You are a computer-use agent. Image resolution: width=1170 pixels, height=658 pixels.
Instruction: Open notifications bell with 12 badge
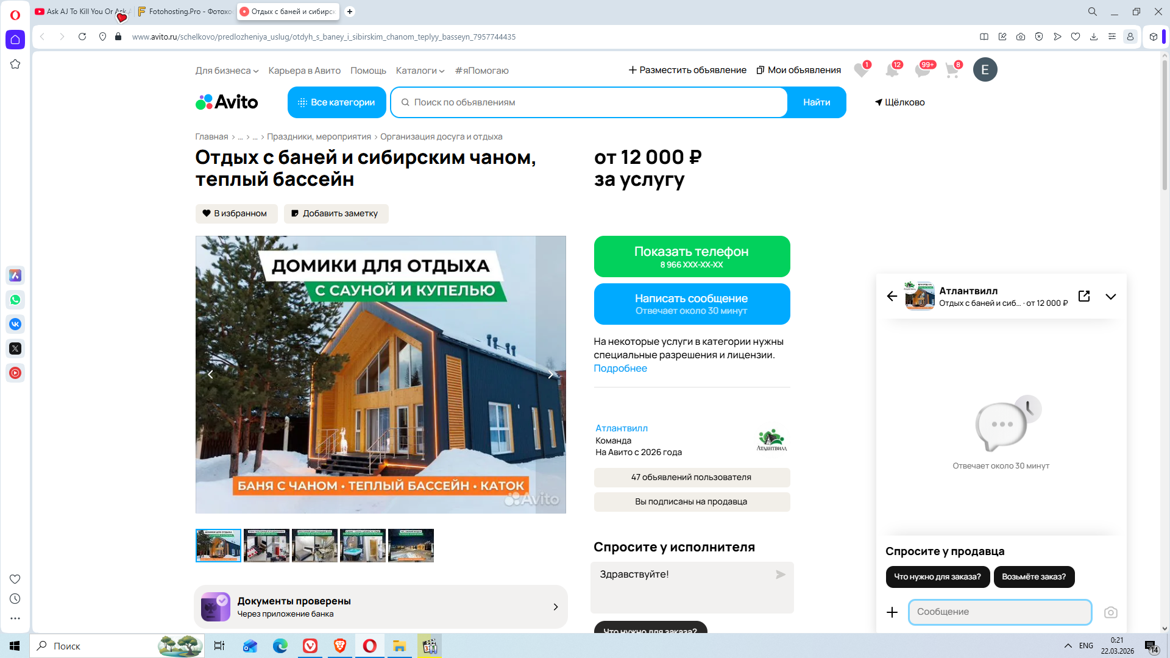pos(892,71)
